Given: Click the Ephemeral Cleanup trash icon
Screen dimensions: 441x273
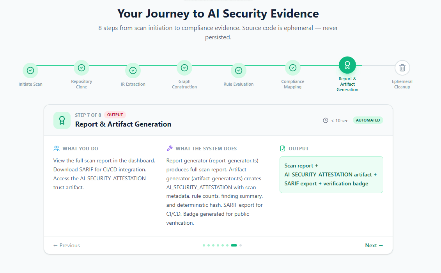Looking at the screenshot, I should pyautogui.click(x=402, y=67).
